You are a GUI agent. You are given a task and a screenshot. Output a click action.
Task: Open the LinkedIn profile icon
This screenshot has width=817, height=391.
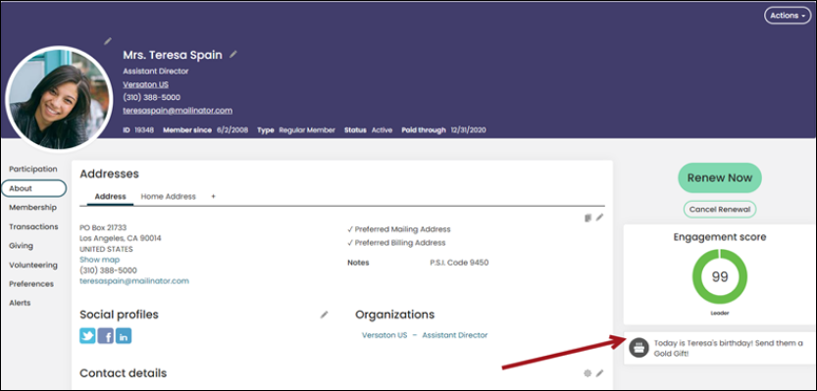(x=123, y=336)
